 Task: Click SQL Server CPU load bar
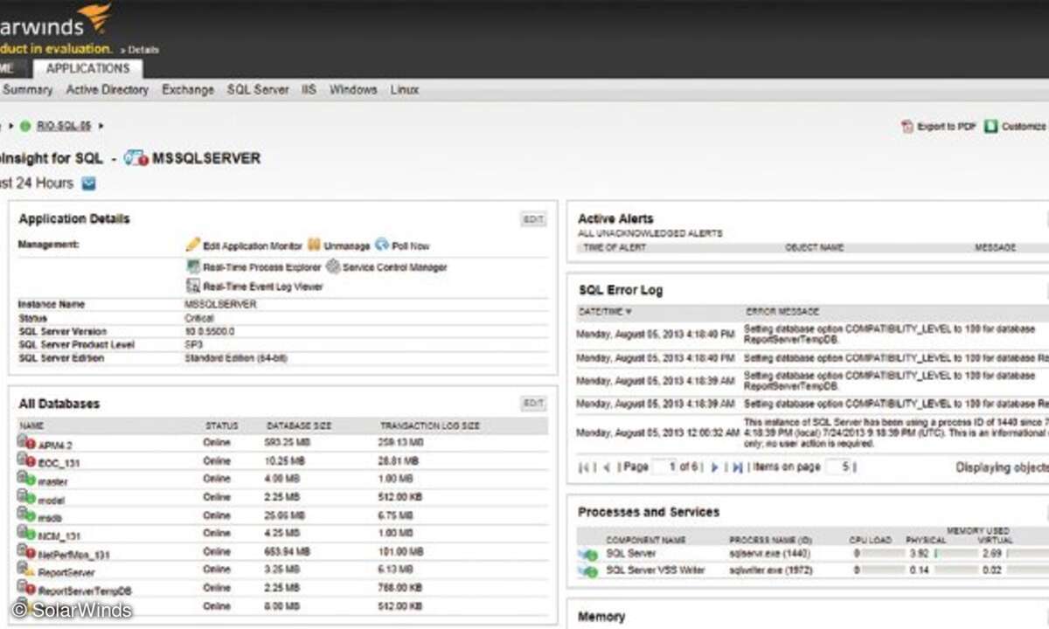pyautogui.click(x=886, y=554)
